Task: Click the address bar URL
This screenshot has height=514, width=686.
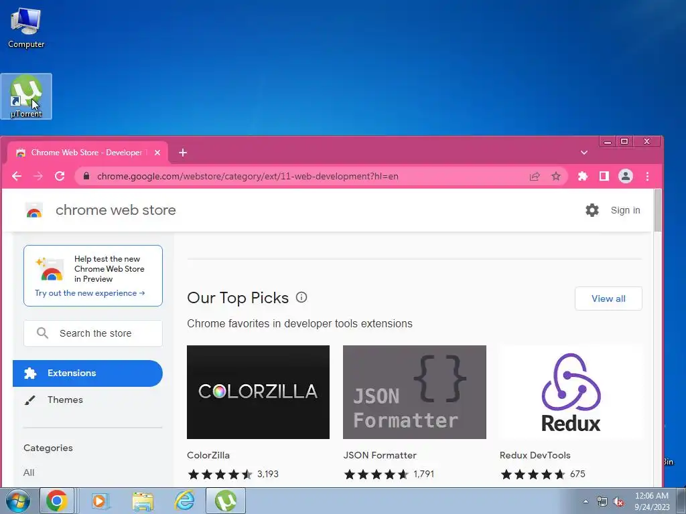Action: pyautogui.click(x=248, y=176)
